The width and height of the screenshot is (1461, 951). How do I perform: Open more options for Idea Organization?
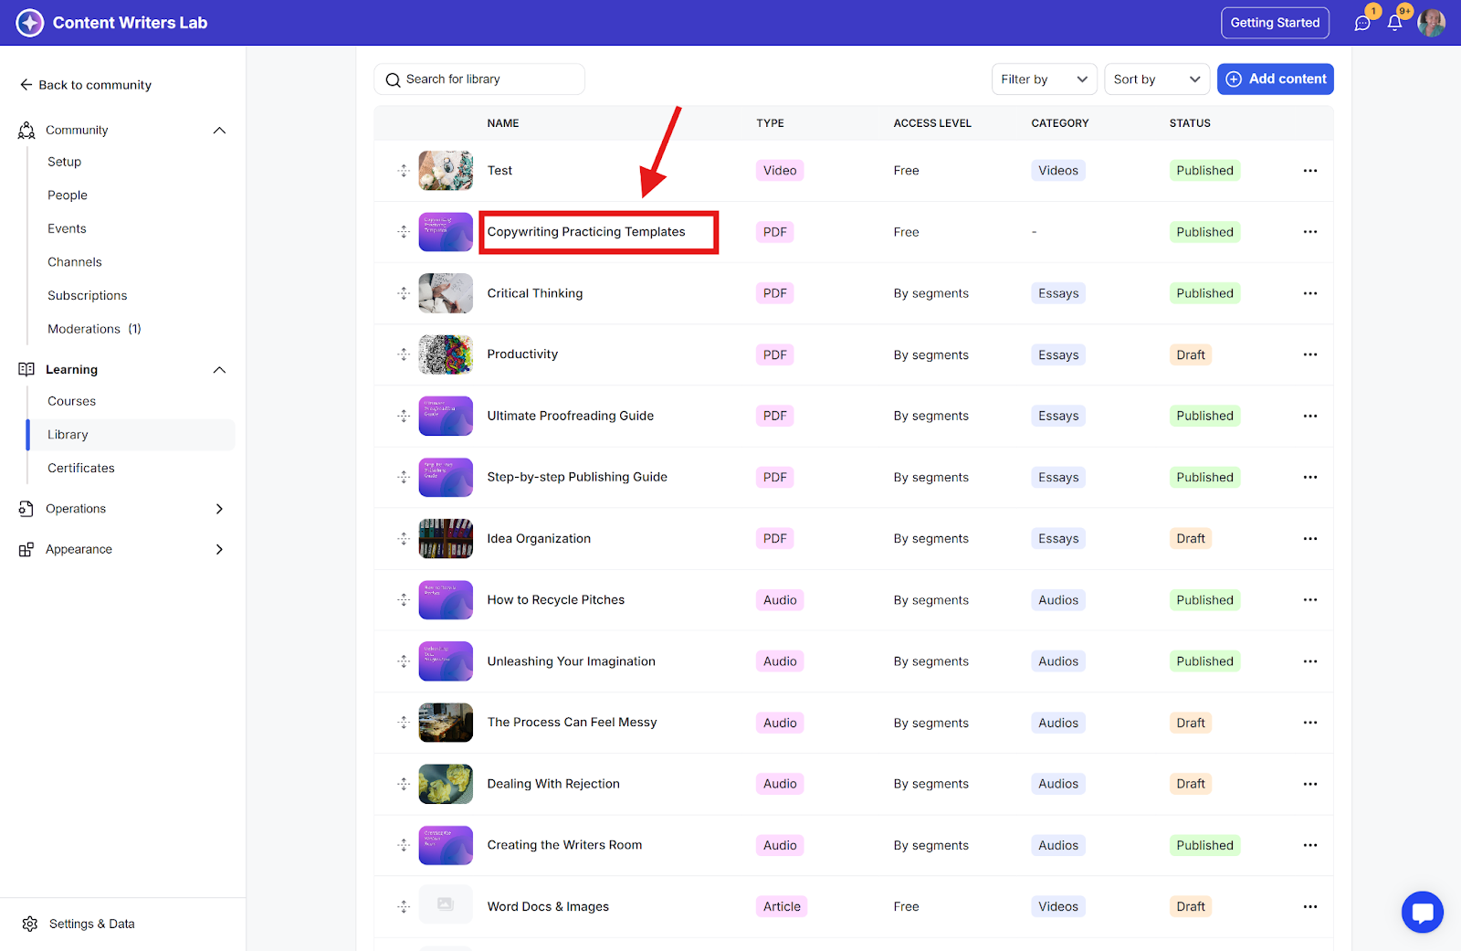(x=1310, y=539)
